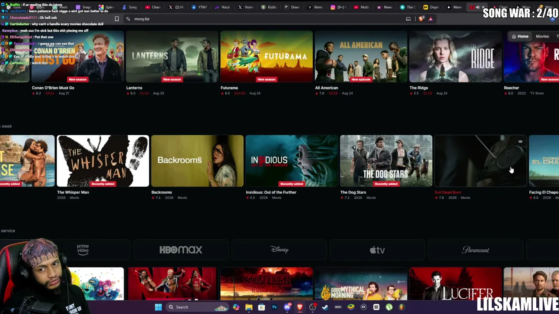Screen dimensions: 559x314
Task: Open Discord from the taskbar
Action: pos(287,307)
